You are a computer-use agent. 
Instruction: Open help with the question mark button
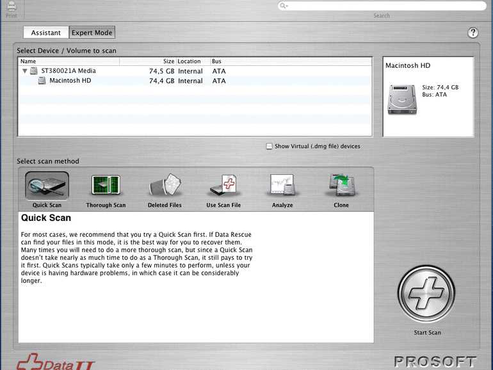473,33
